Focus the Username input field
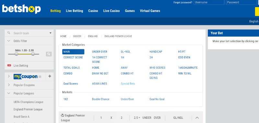Image resolution: width=259 pixels, height=123 pixels. [x=209, y=2]
